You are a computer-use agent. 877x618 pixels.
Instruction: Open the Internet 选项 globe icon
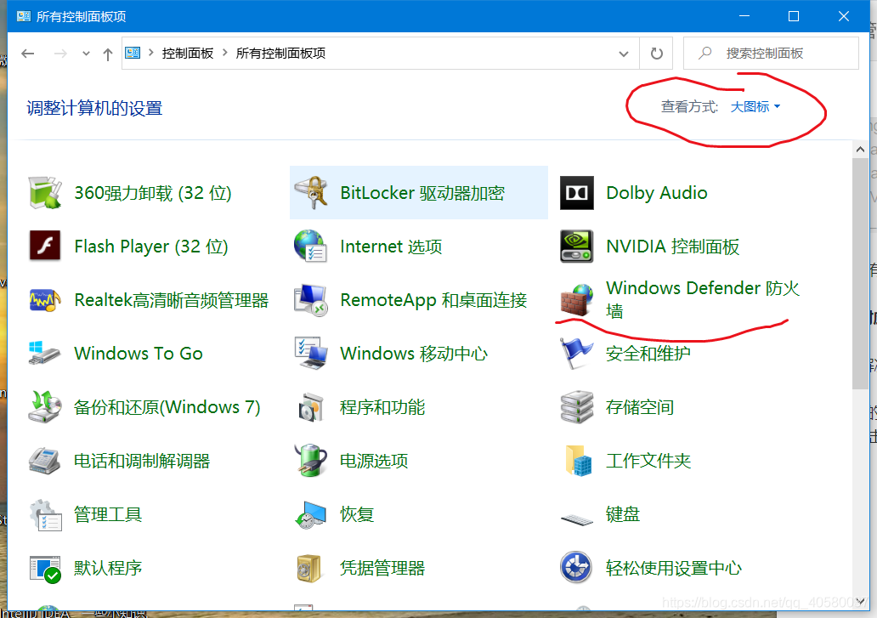pyautogui.click(x=311, y=246)
